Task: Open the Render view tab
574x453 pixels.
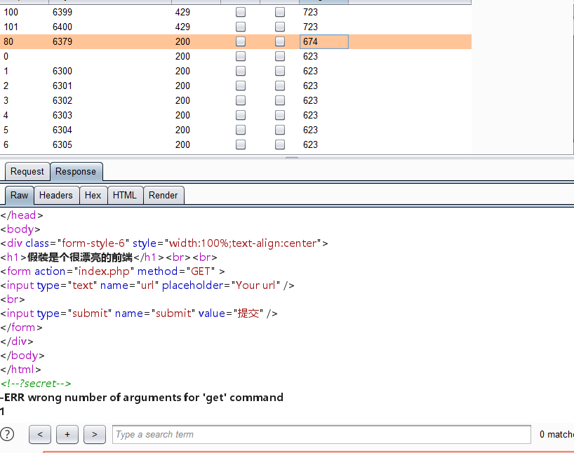Action: (x=163, y=196)
